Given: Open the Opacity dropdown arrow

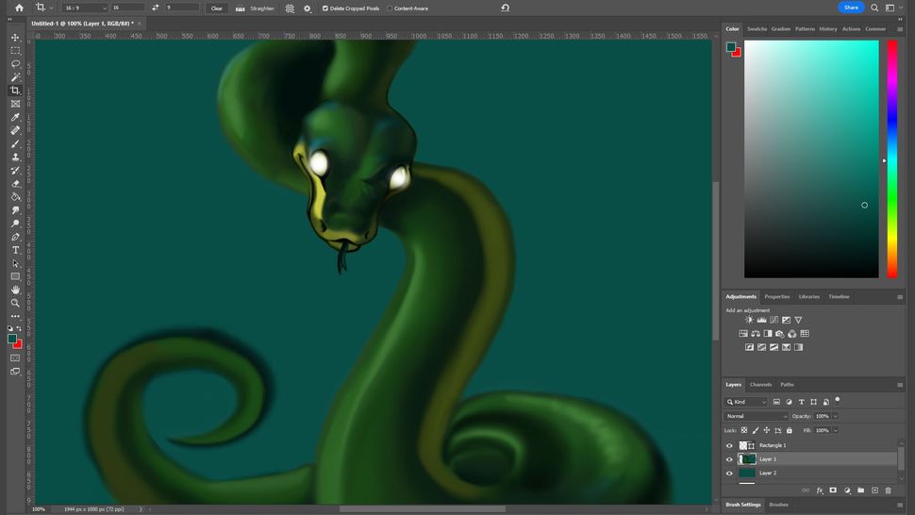Looking at the screenshot, I should click(836, 416).
